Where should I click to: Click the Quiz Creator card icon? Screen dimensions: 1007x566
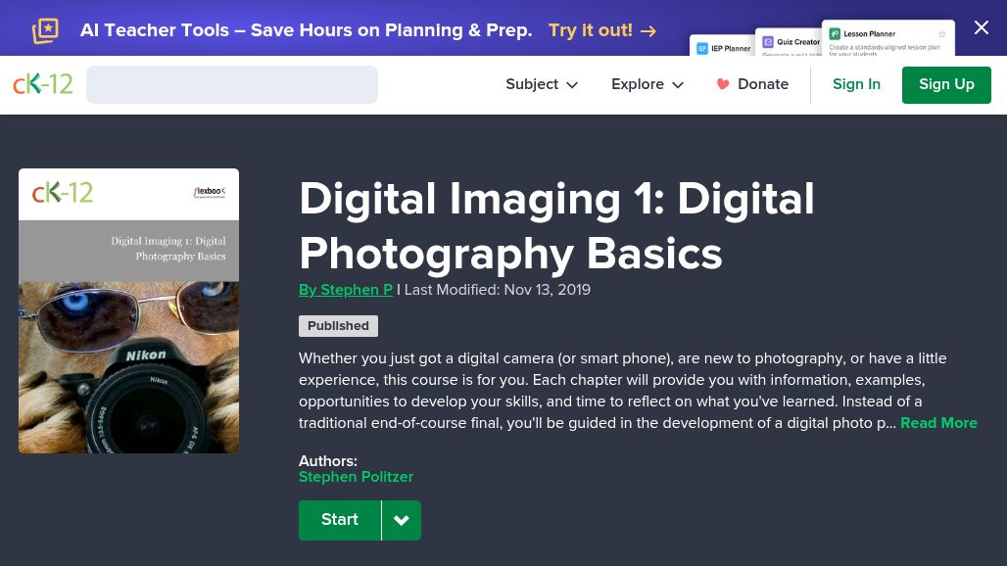pyautogui.click(x=768, y=42)
